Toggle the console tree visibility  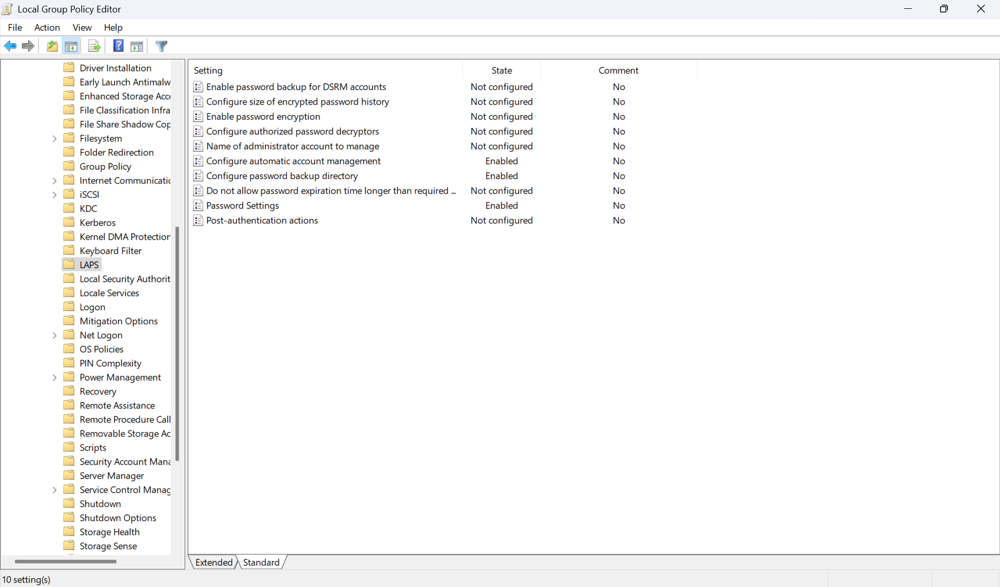point(71,46)
